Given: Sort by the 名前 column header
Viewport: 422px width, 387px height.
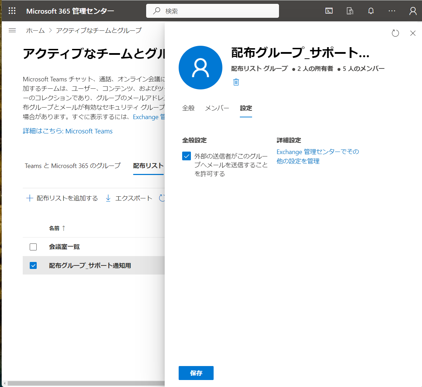Looking at the screenshot, I should click(57, 228).
